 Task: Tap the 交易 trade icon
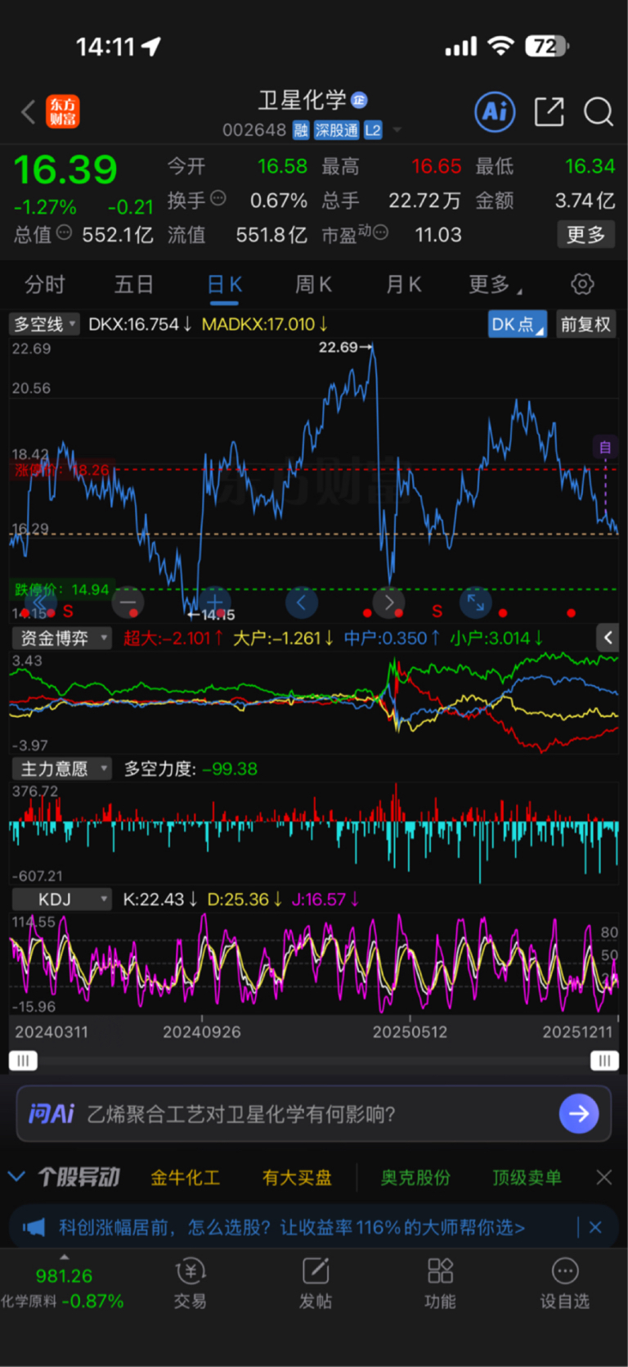point(191,1283)
